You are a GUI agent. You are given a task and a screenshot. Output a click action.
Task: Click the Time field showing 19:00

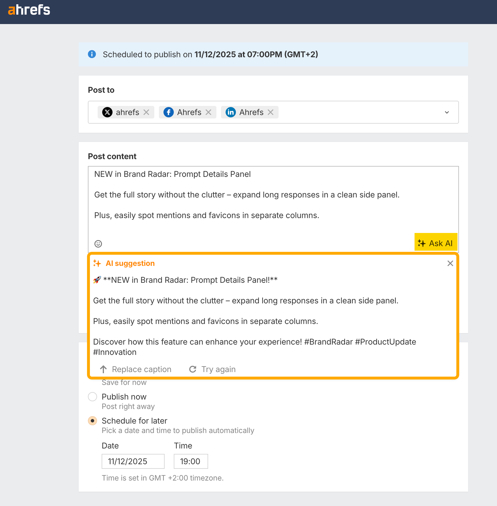(x=191, y=461)
